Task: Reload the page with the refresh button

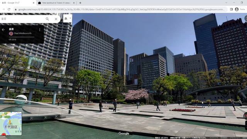Action: tap(9, 9)
